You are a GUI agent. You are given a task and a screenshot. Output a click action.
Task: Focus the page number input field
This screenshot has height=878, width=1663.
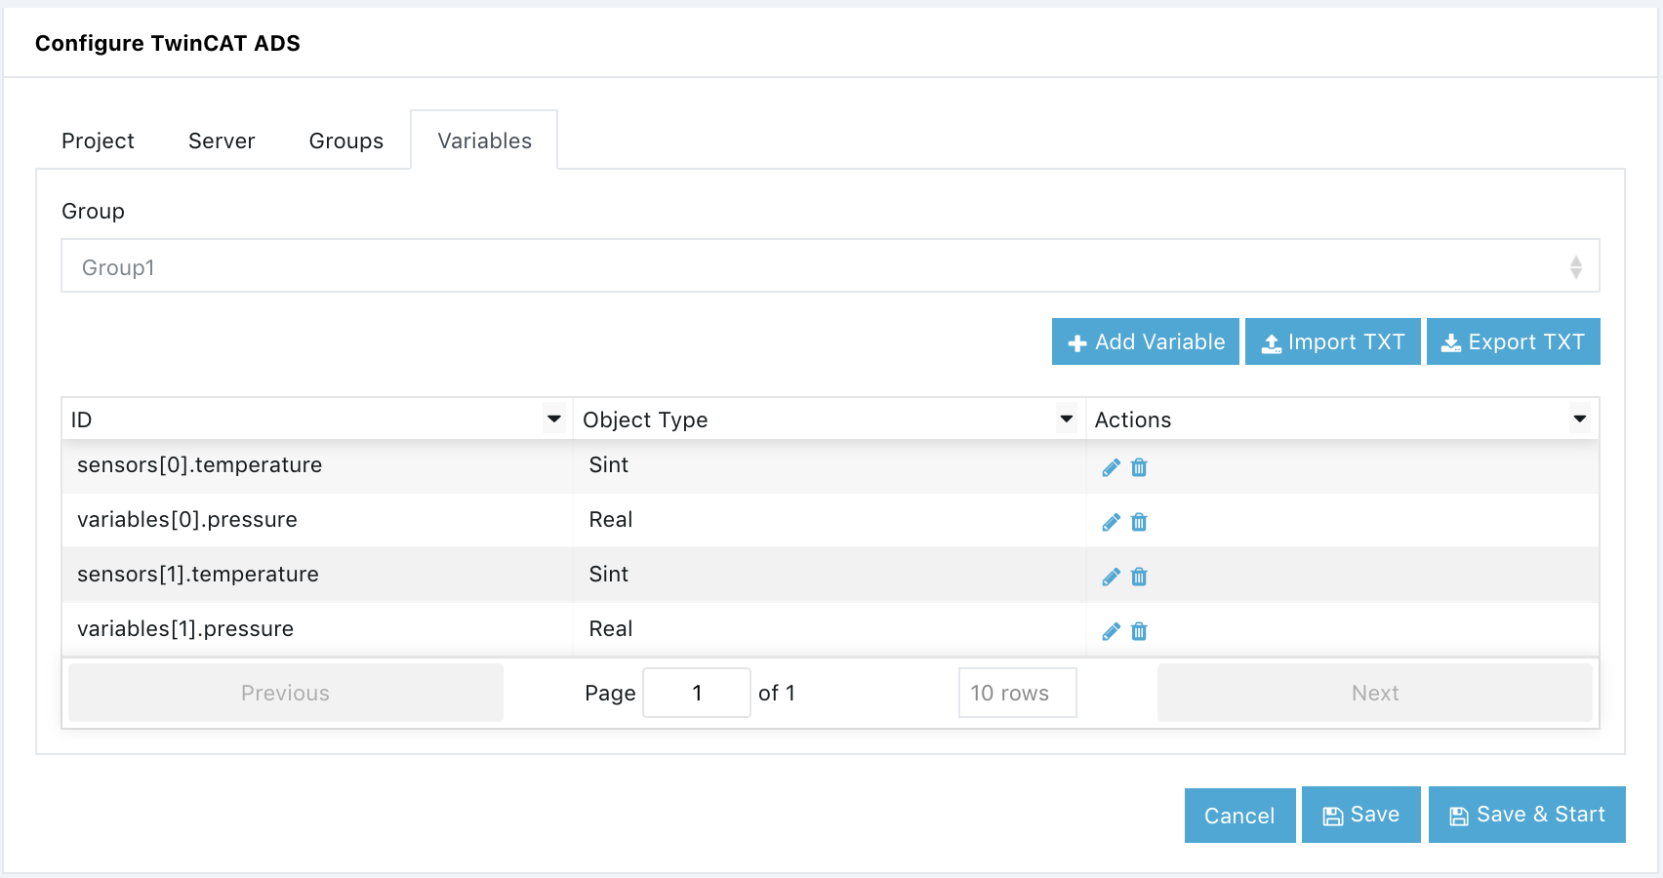(697, 693)
